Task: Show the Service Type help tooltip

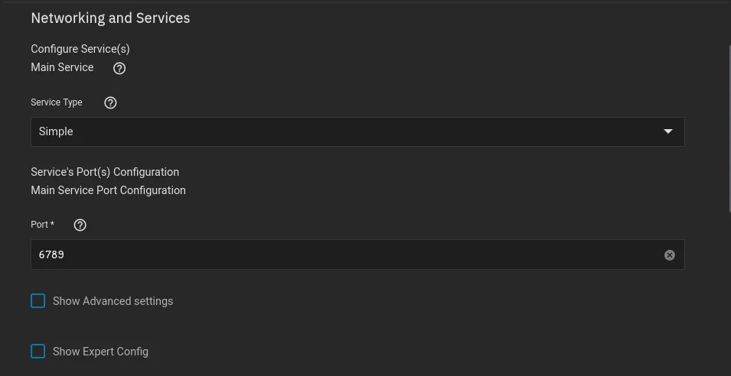Action: 110,102
